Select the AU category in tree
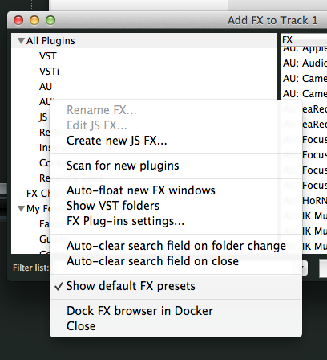Image resolution: width=327 pixels, height=360 pixels. click(x=46, y=87)
